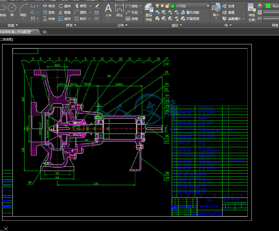This screenshot has height=231, width=279.
Task: Click the Fillet (圆角) tool
Action: tap(80, 12)
